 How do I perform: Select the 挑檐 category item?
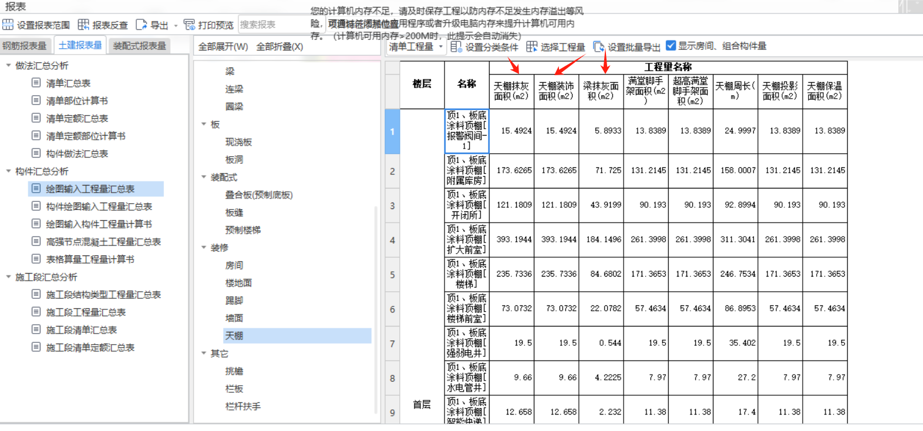tap(234, 371)
